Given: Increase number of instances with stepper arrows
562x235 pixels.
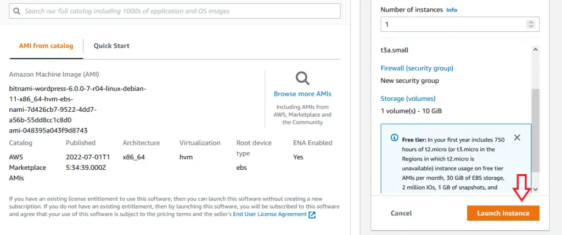Looking at the screenshot, I should (531, 22).
